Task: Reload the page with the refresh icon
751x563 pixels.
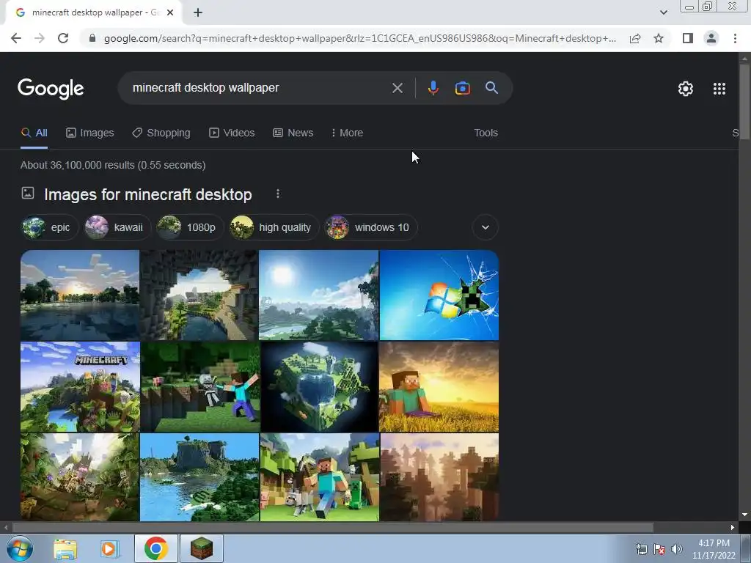Action: 63,38
